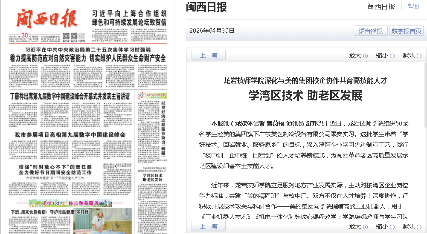427x234 pixels.
Task: Click the 民生12345 你点题我服务 banner
Action: 70,203
